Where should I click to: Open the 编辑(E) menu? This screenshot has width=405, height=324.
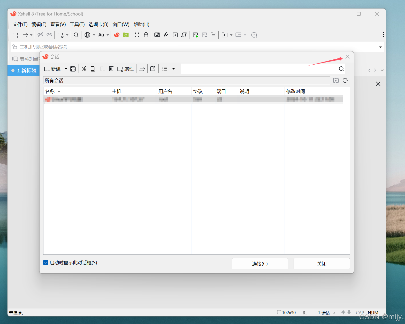(39, 24)
